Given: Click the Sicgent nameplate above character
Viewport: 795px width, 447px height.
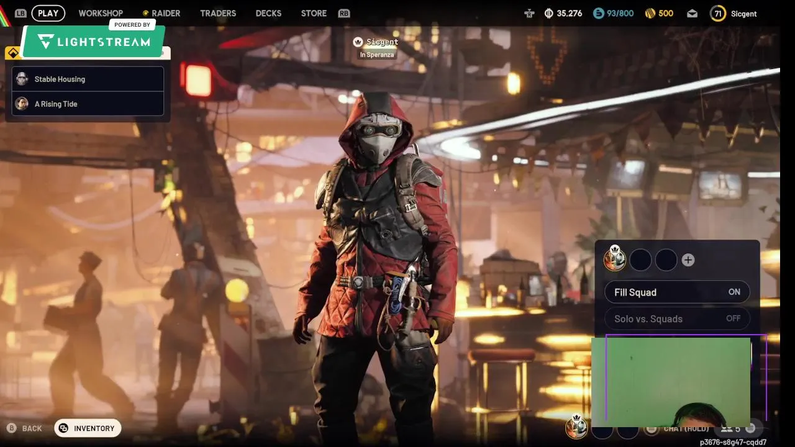Looking at the screenshot, I should pyautogui.click(x=382, y=42).
